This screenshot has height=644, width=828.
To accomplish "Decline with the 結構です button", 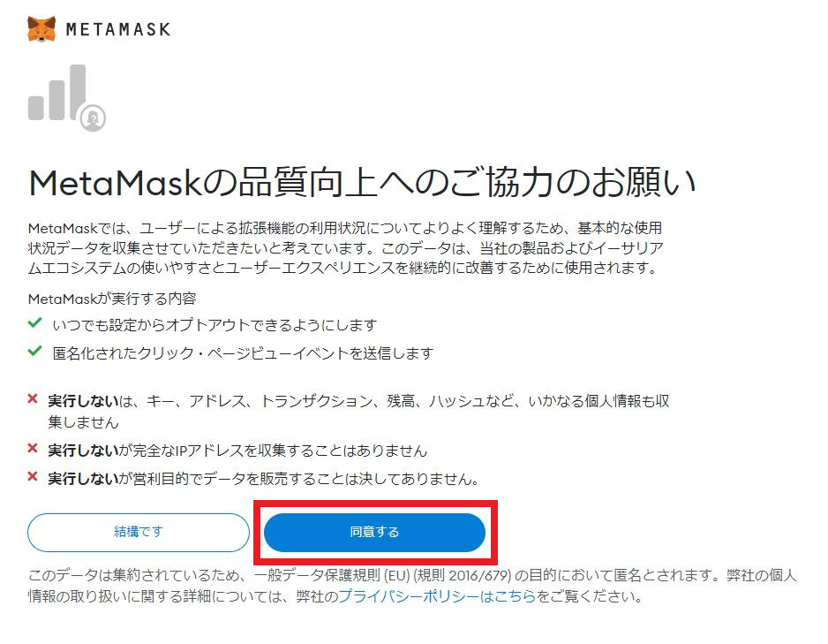I will coord(139,532).
